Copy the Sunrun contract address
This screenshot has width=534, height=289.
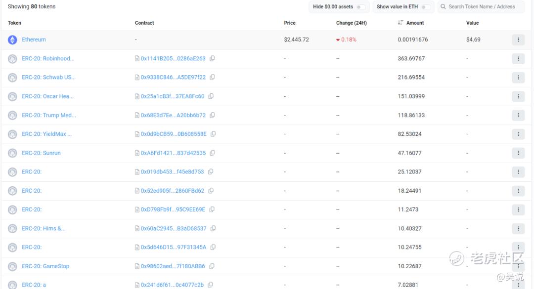coord(212,153)
